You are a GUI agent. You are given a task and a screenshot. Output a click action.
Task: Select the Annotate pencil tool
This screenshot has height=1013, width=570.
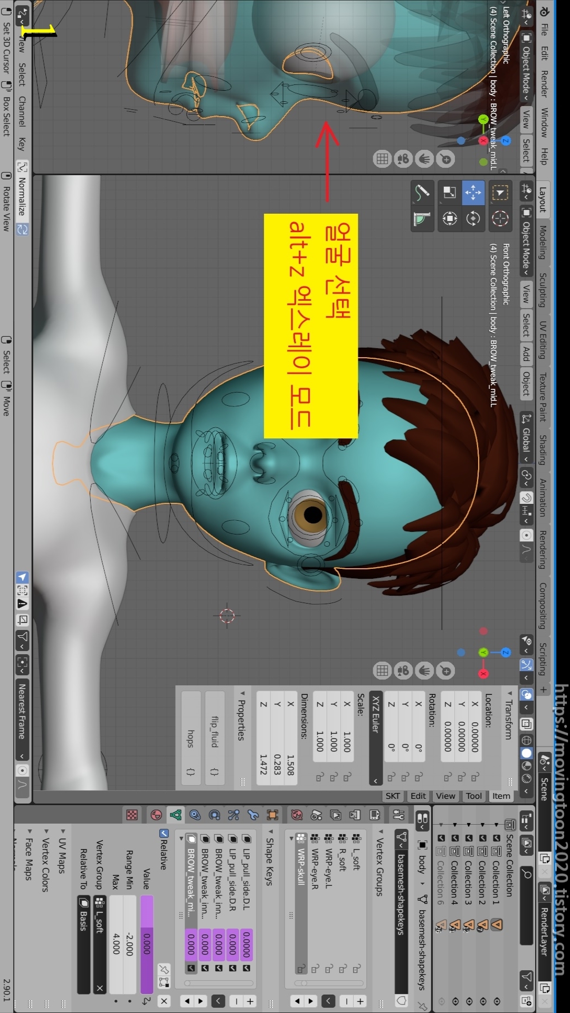point(422,193)
